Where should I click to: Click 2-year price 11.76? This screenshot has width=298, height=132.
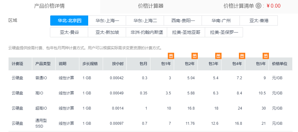click(x=190, y=123)
